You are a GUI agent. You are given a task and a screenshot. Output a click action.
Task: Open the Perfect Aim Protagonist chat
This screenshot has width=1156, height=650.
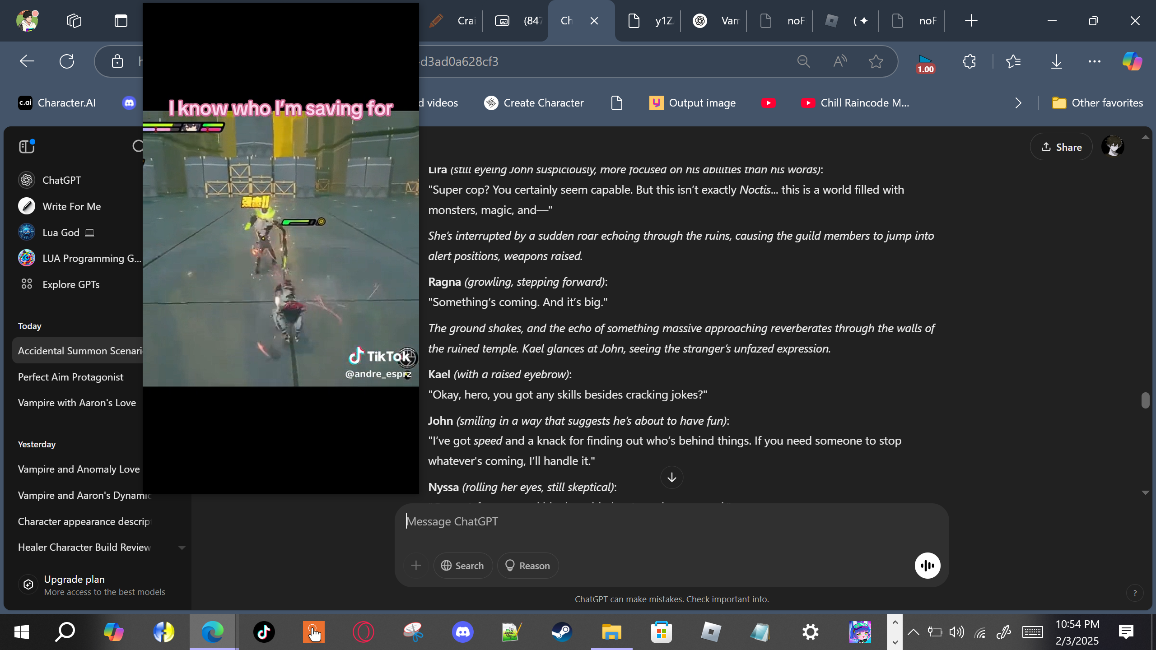pyautogui.click(x=70, y=377)
